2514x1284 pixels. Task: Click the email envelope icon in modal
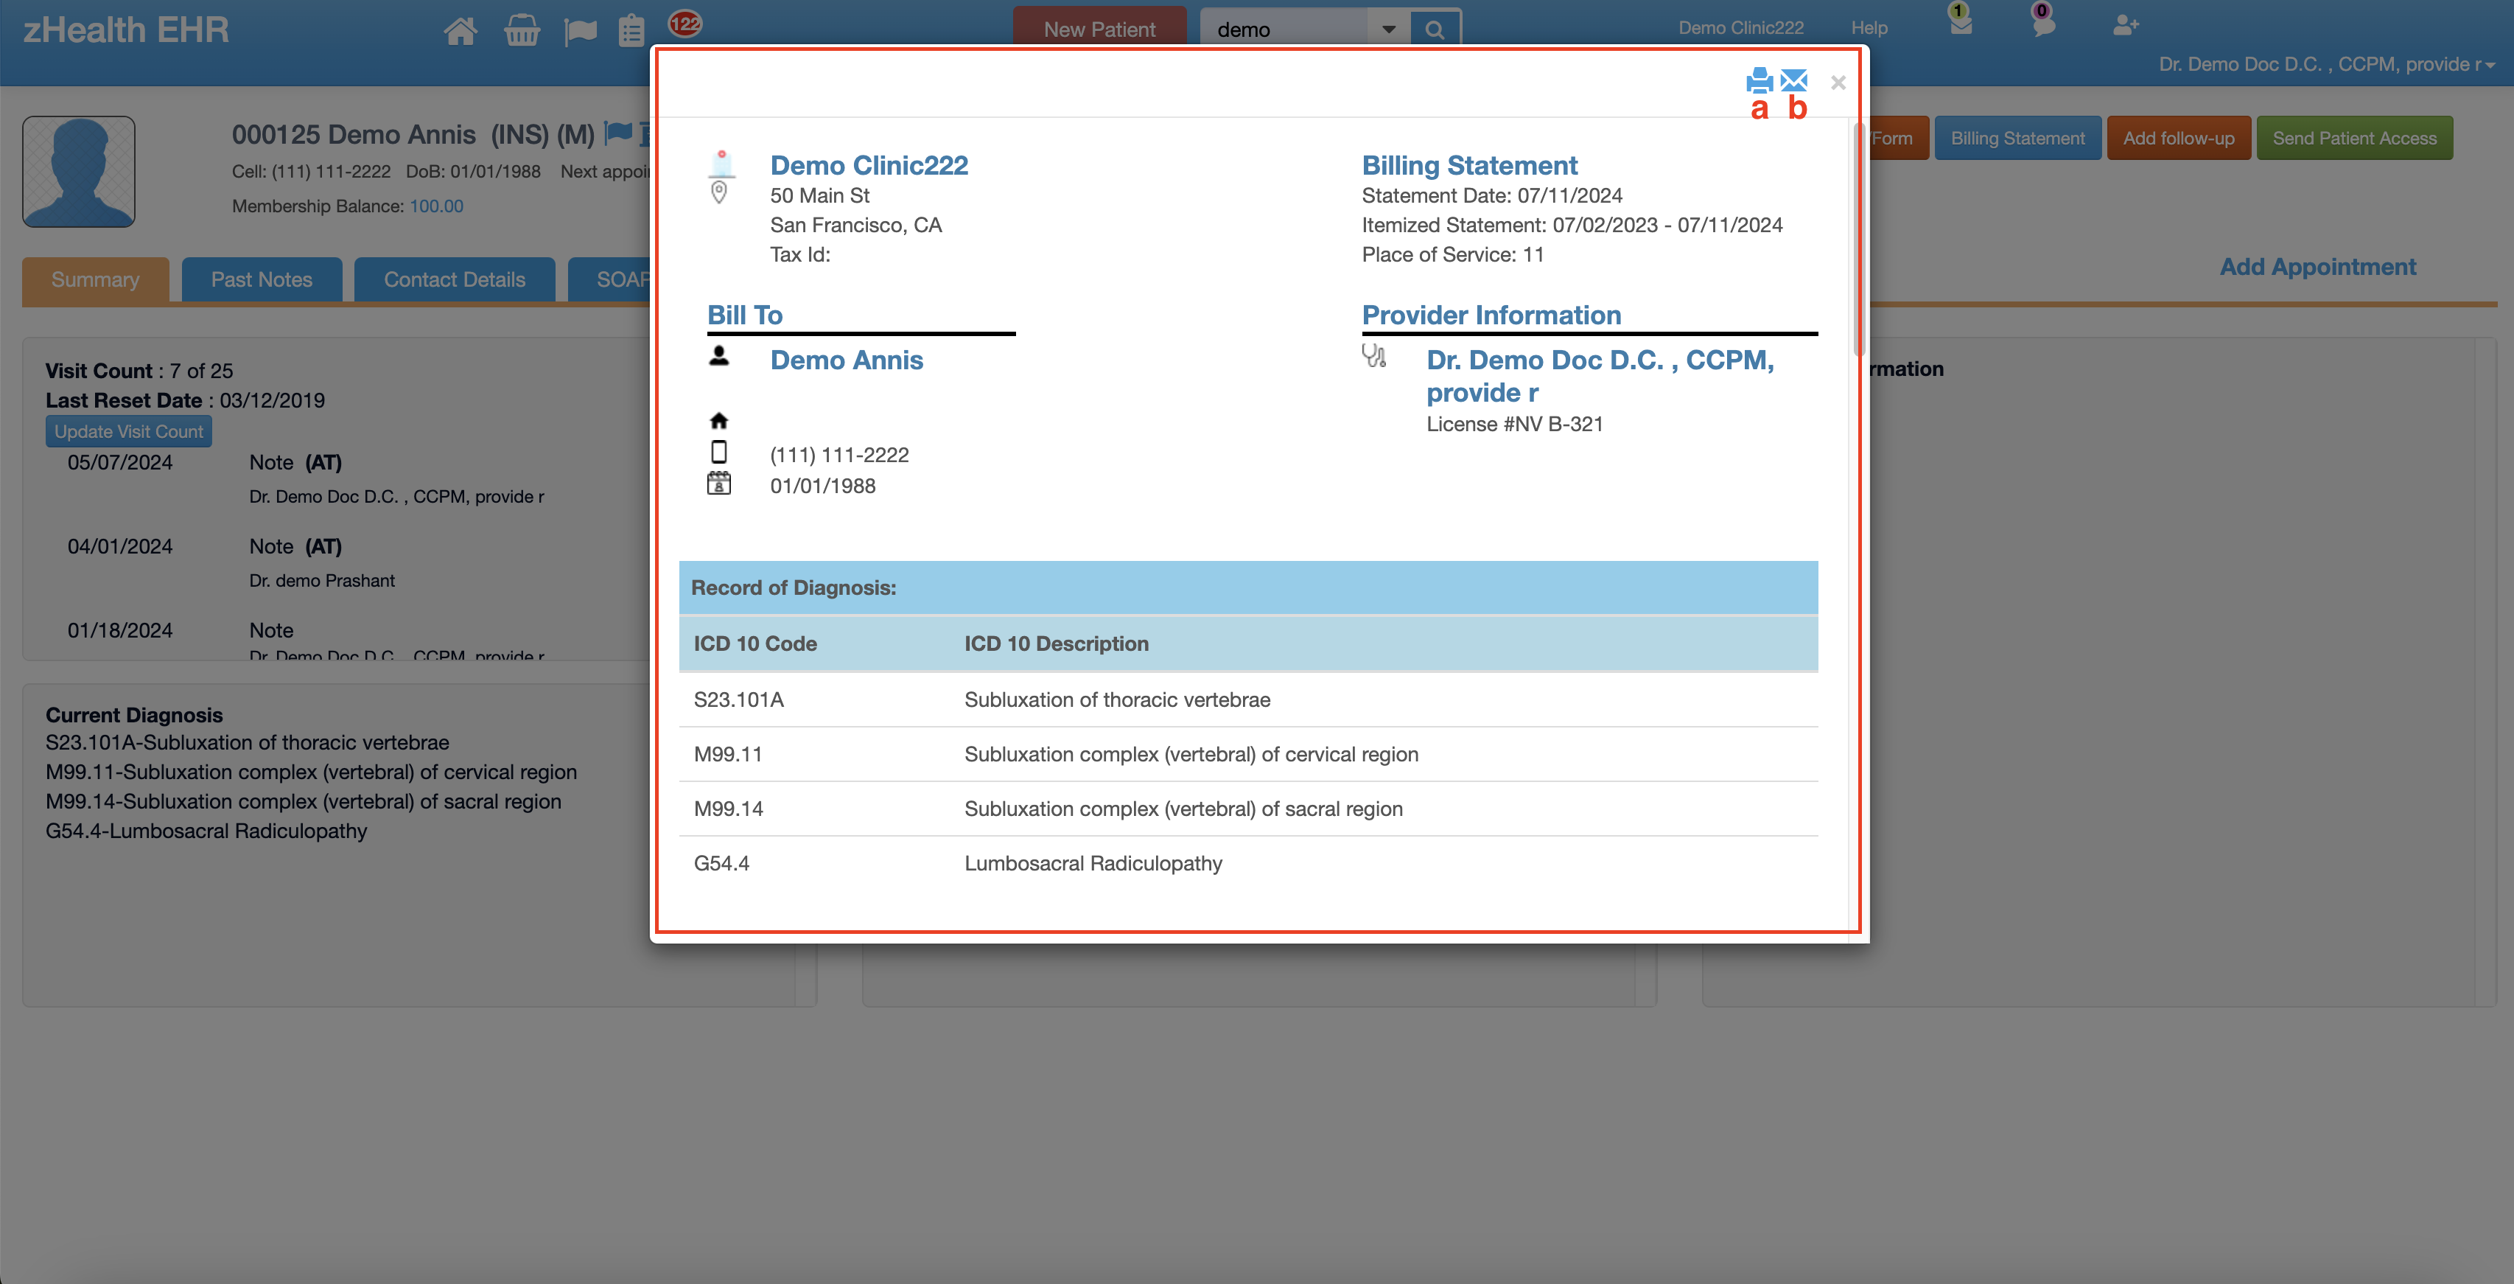[1793, 79]
